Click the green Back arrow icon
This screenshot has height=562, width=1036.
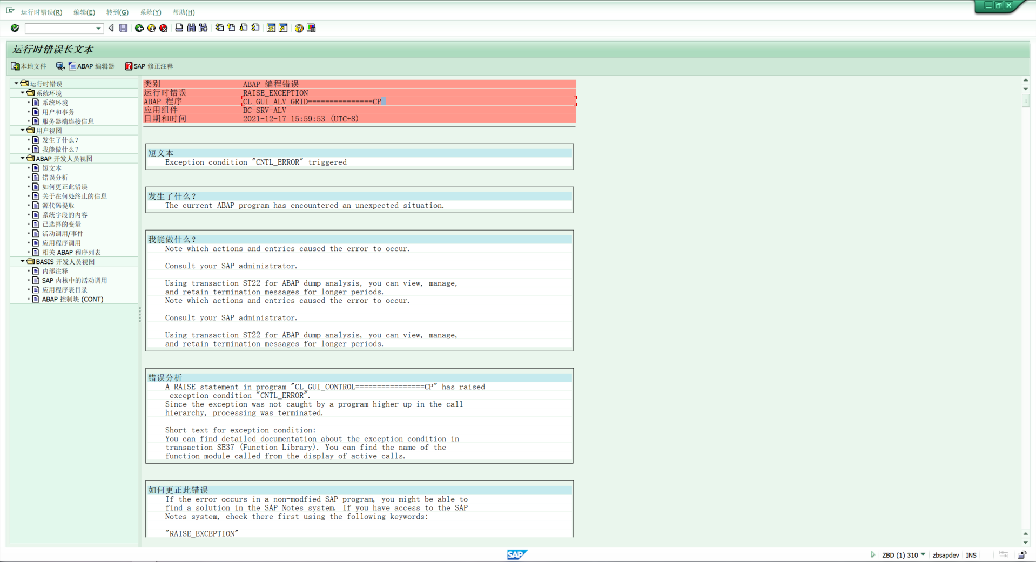139,28
